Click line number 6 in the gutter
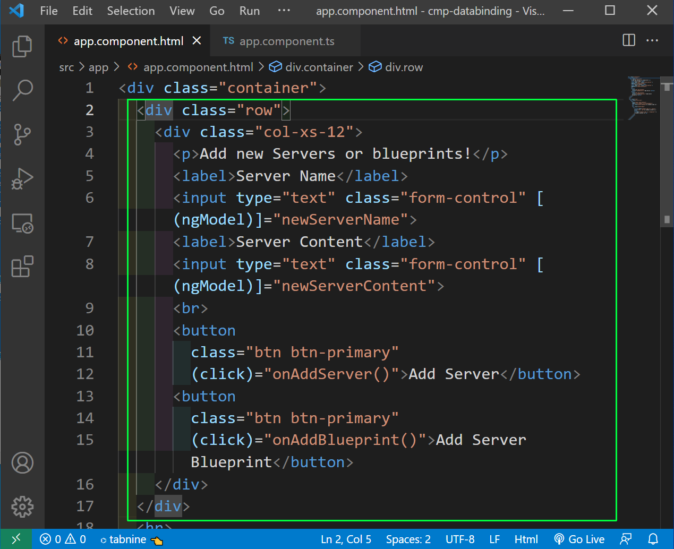The image size is (674, 549). pyautogui.click(x=89, y=198)
